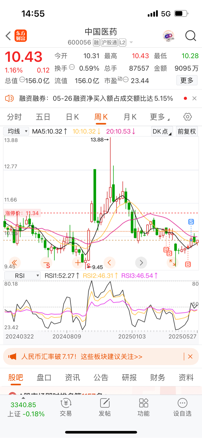Screen dimensions: 202x438
Task: Tap the red B buy marker near chart bottom
Action: pyautogui.click(x=188, y=264)
